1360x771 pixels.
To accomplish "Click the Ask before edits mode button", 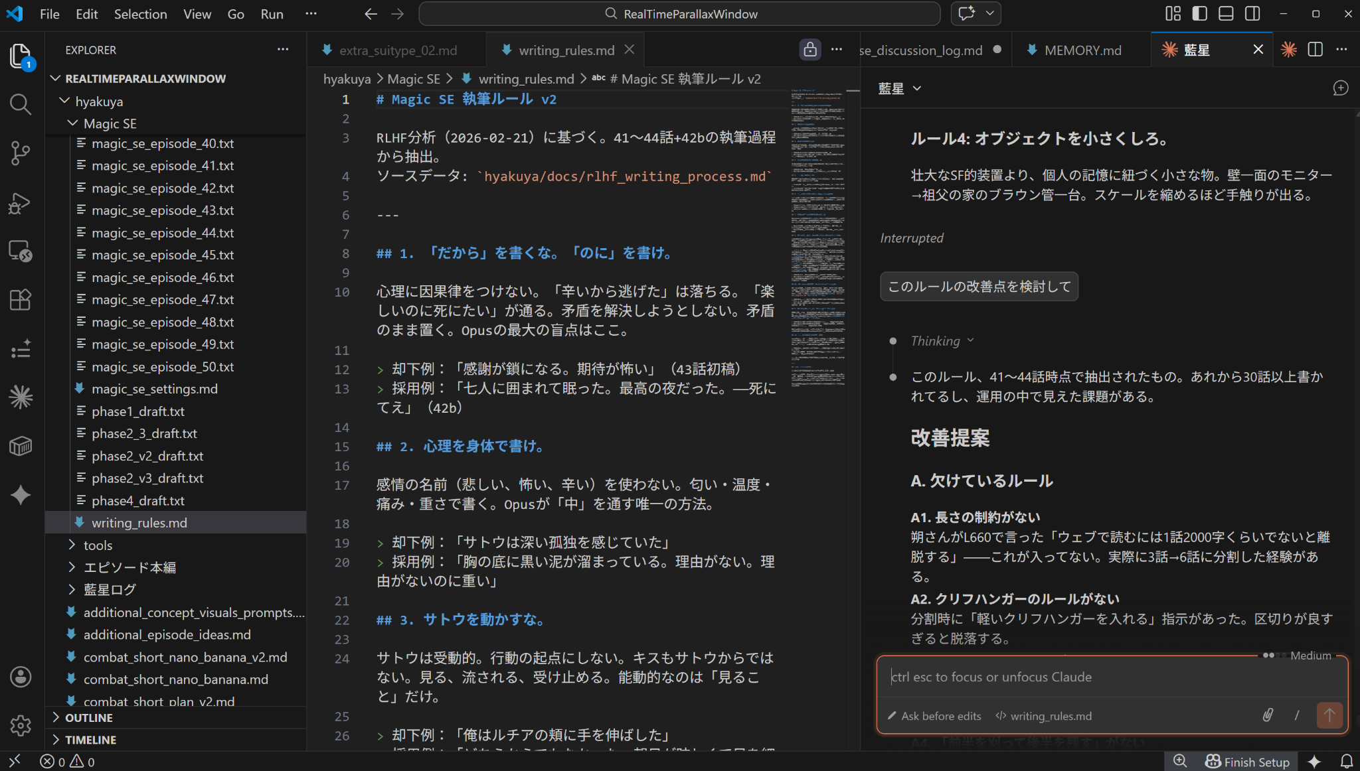I will 934,716.
